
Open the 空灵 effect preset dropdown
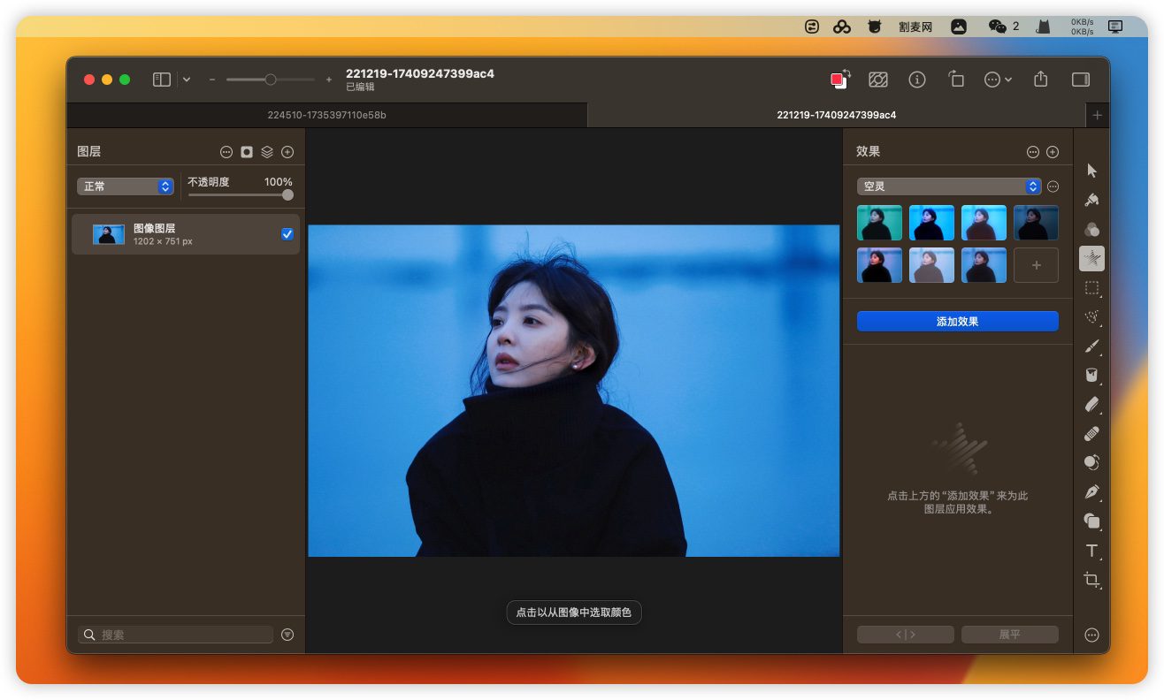point(949,186)
